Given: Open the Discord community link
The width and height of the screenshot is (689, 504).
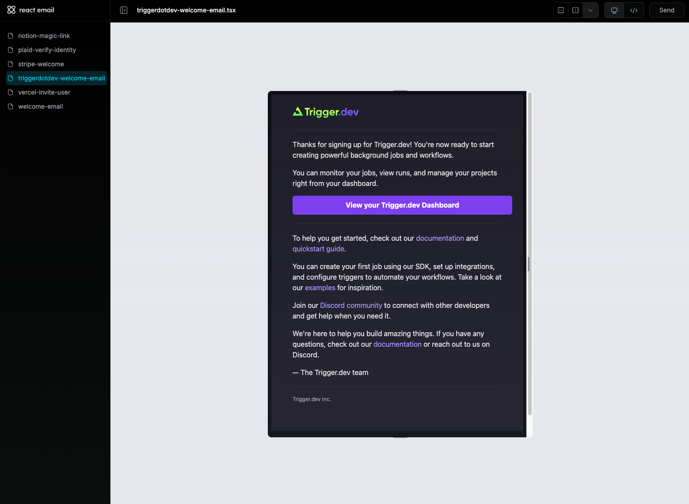Looking at the screenshot, I should [x=351, y=305].
